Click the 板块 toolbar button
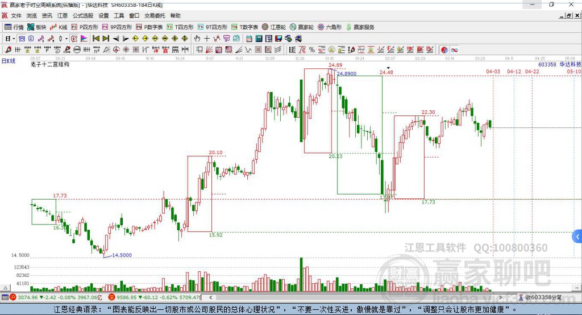Screen dimensions: 582x315 pyautogui.click(x=37, y=27)
